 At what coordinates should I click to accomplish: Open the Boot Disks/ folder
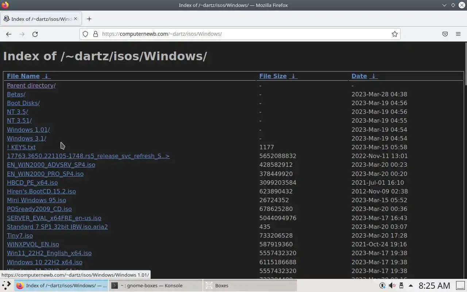tap(23, 103)
